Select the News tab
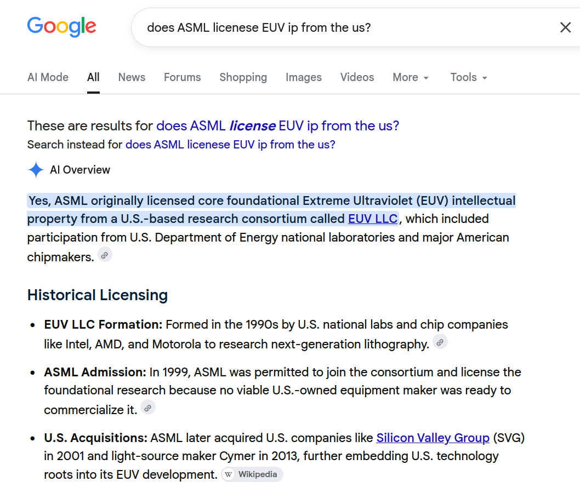 pos(132,77)
